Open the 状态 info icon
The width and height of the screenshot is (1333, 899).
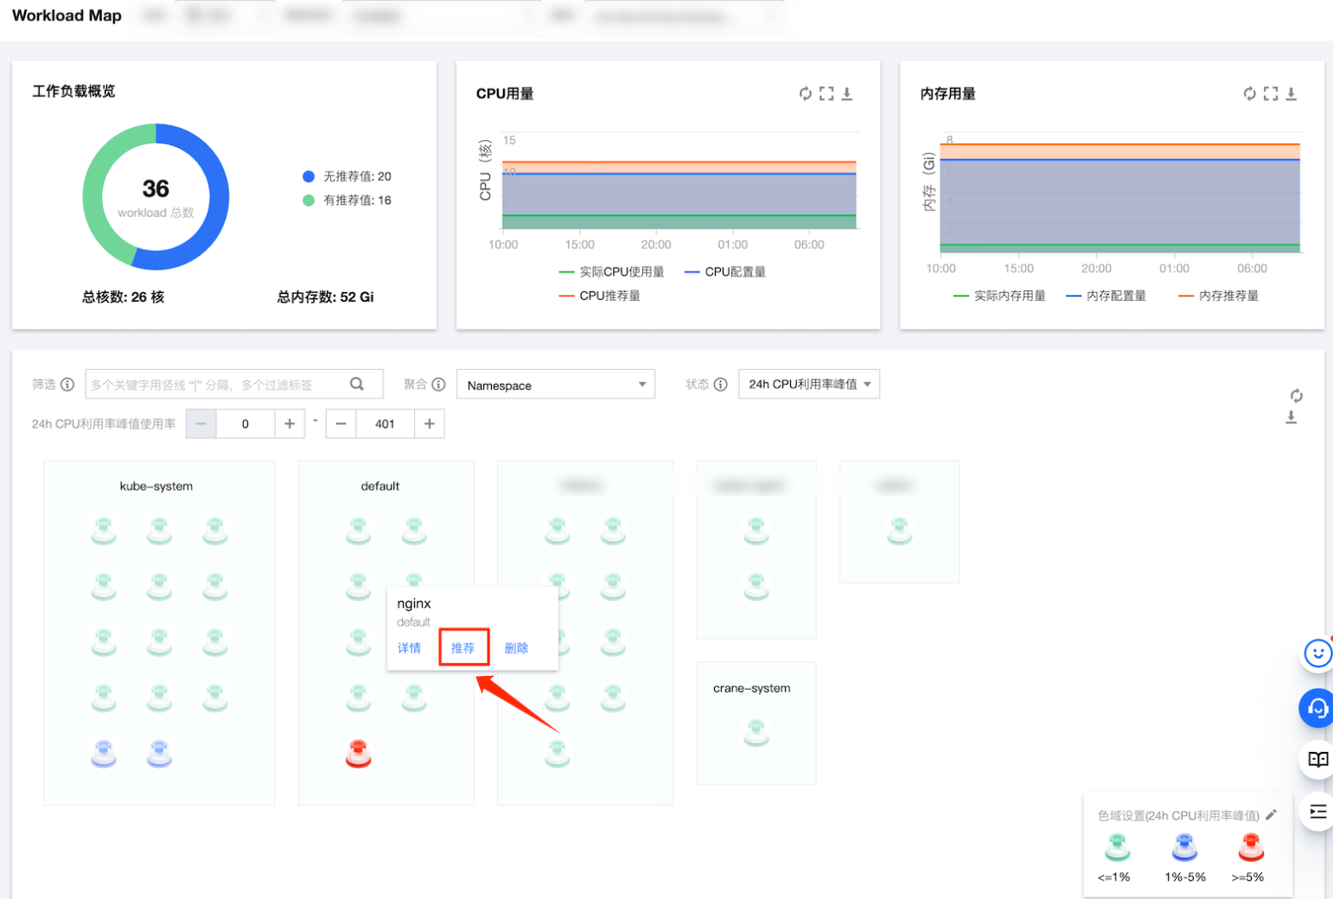[720, 385]
